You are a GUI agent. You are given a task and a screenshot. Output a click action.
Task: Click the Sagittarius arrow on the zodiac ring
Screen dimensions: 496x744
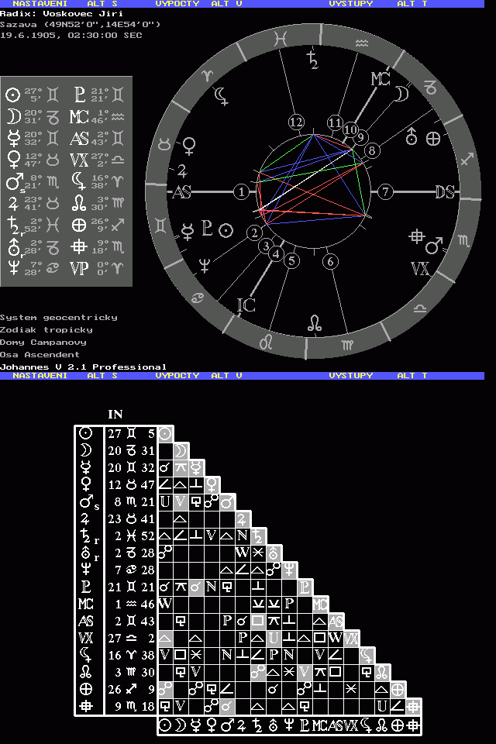(x=467, y=160)
